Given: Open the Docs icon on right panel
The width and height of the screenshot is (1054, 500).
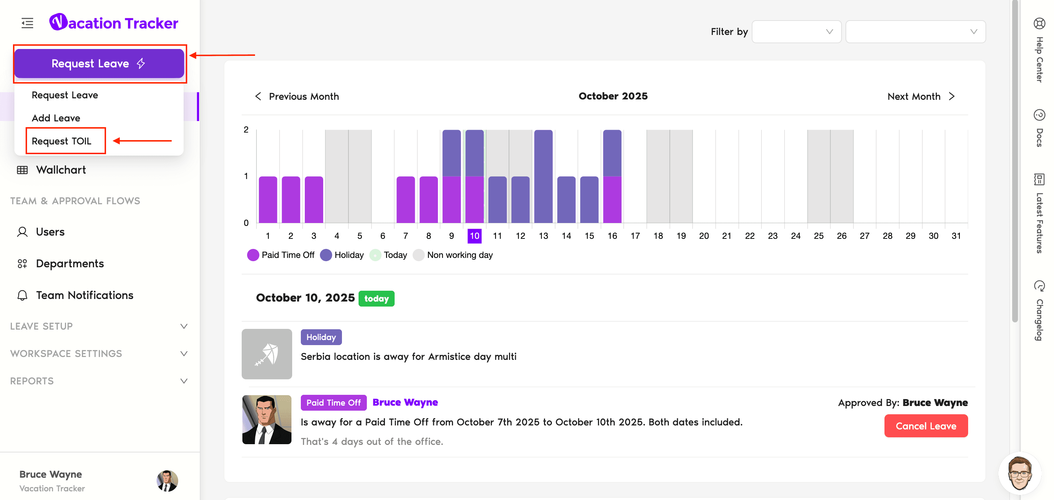Looking at the screenshot, I should 1039,115.
